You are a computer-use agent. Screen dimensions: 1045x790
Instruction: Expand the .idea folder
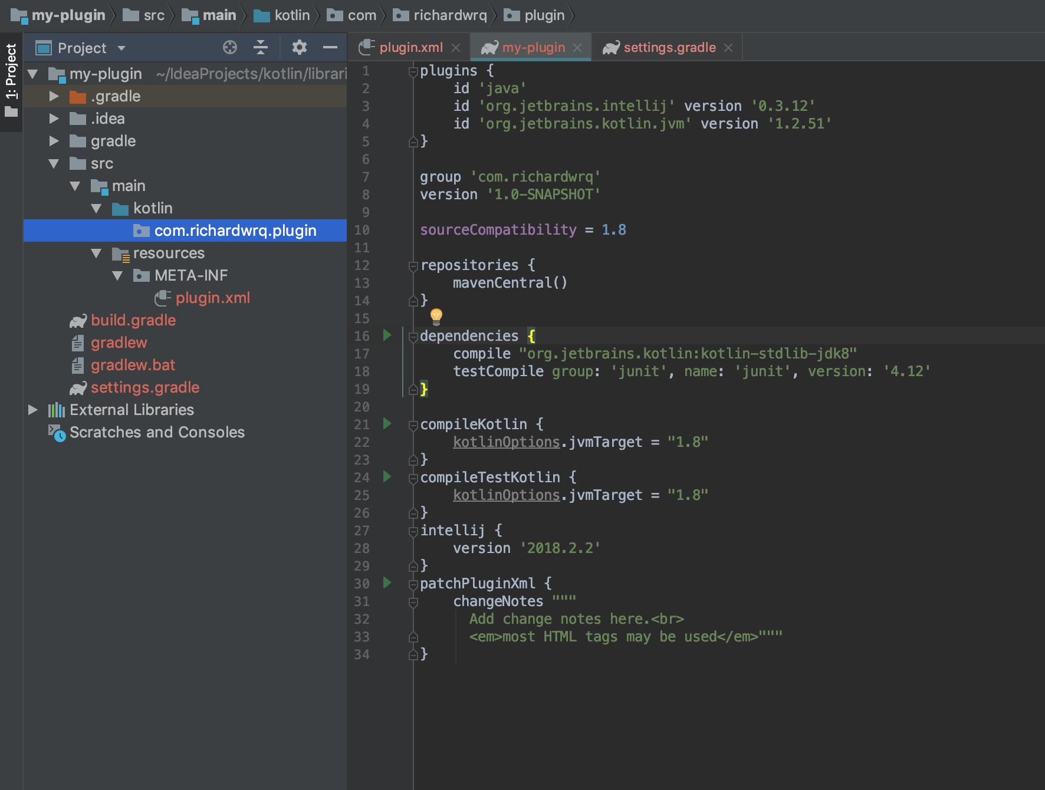(54, 118)
